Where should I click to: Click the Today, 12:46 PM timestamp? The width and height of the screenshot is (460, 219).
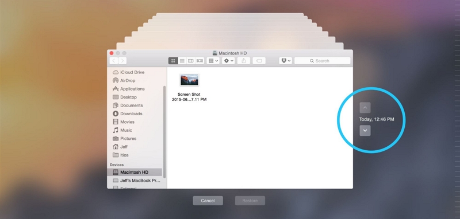coord(377,119)
